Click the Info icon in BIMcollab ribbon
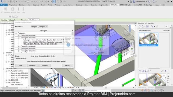The width and height of the screenshot is (173, 97). (x=19, y=10)
